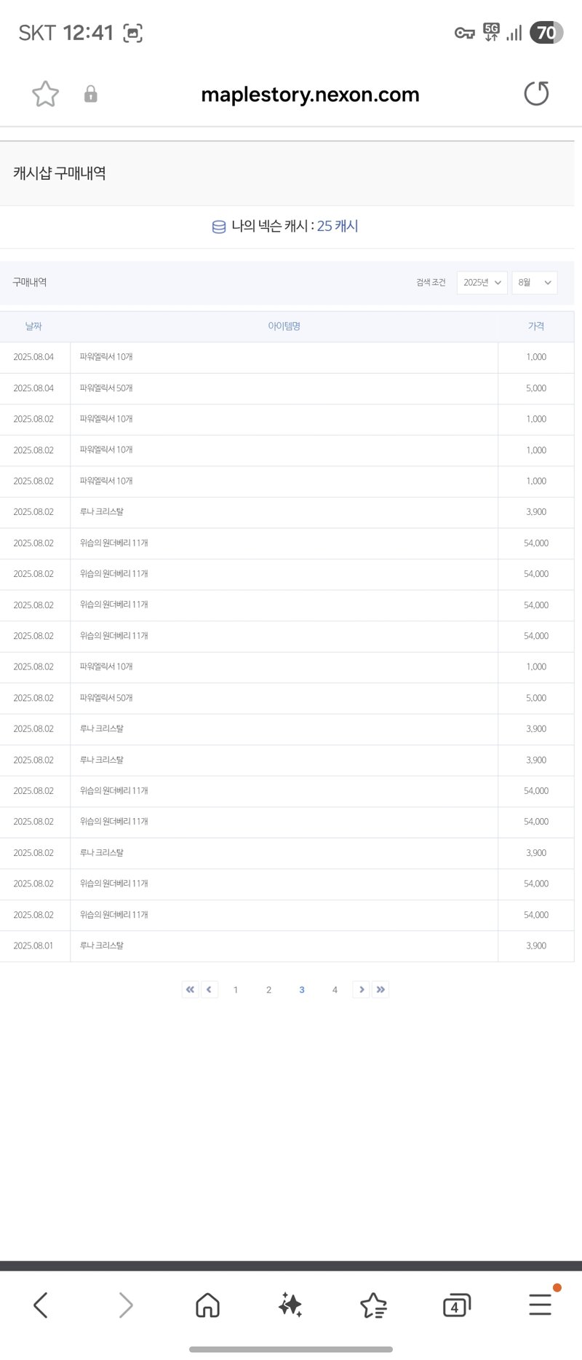Open the browser home page icon
This screenshot has height=1360, width=582.
tap(208, 1305)
